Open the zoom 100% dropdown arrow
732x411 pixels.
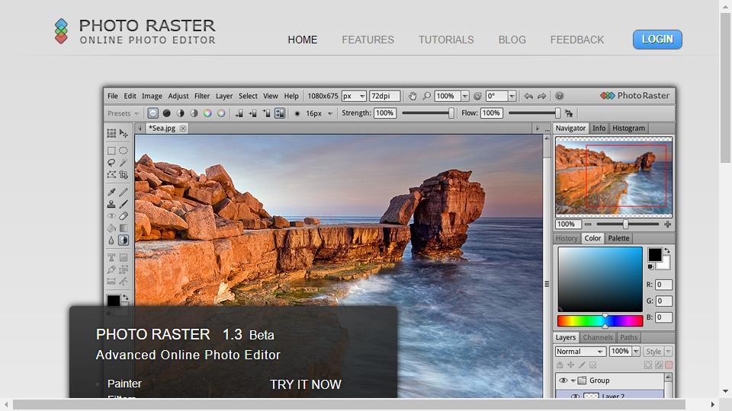(x=465, y=96)
